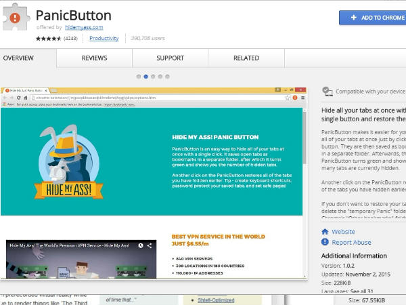The height and width of the screenshot is (305, 406).
Task: Select the second (active) carousel dot
Action: pyautogui.click(x=145, y=77)
